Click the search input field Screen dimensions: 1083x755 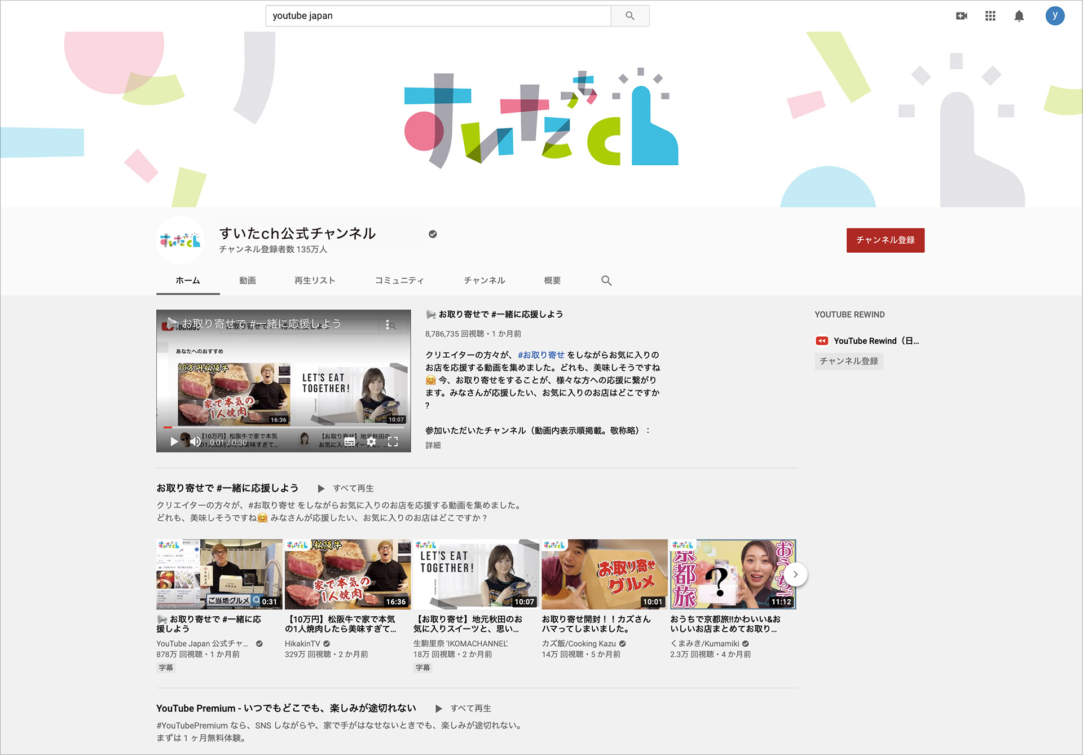[x=438, y=16]
